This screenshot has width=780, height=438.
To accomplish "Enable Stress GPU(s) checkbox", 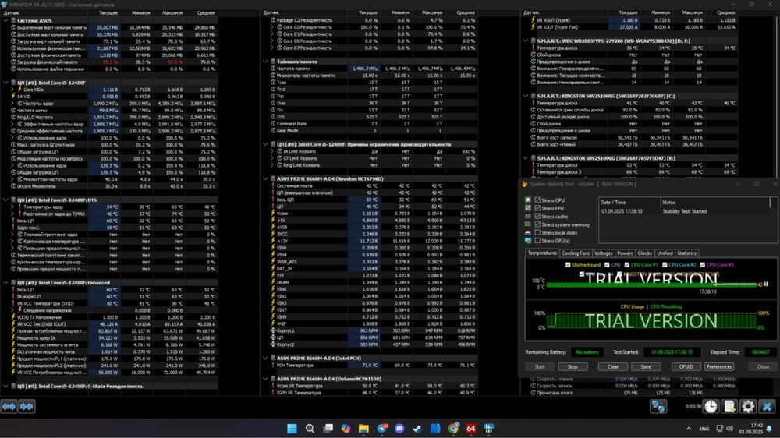I will (537, 241).
